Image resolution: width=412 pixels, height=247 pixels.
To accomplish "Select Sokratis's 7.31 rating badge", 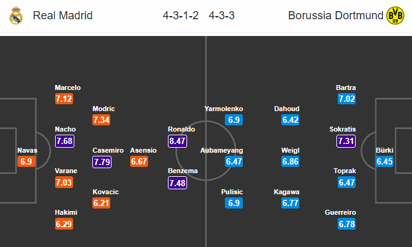I will [346, 141].
